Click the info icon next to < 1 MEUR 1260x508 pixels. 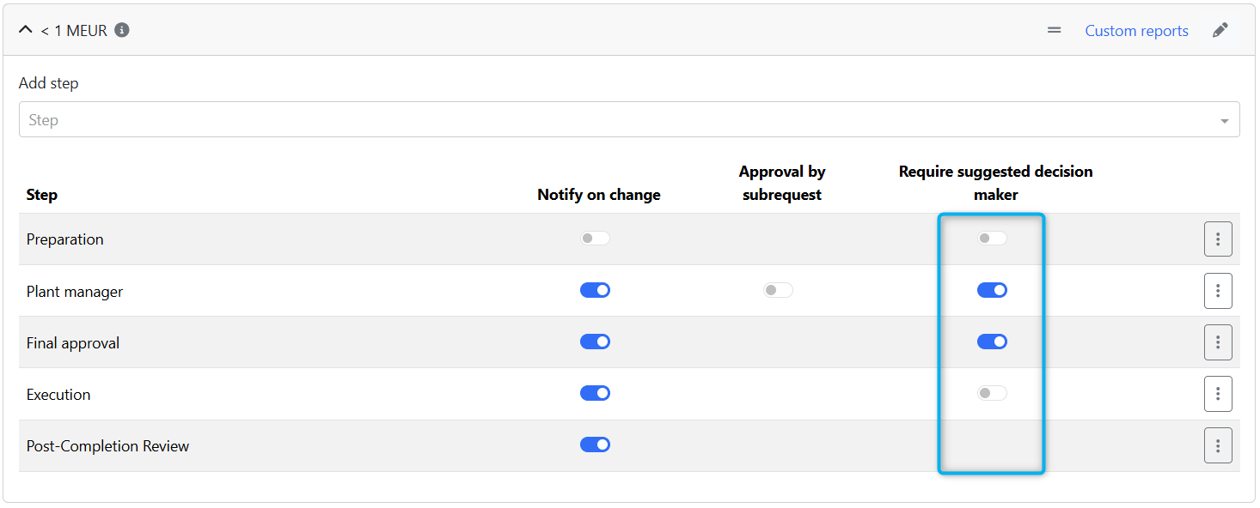click(122, 30)
